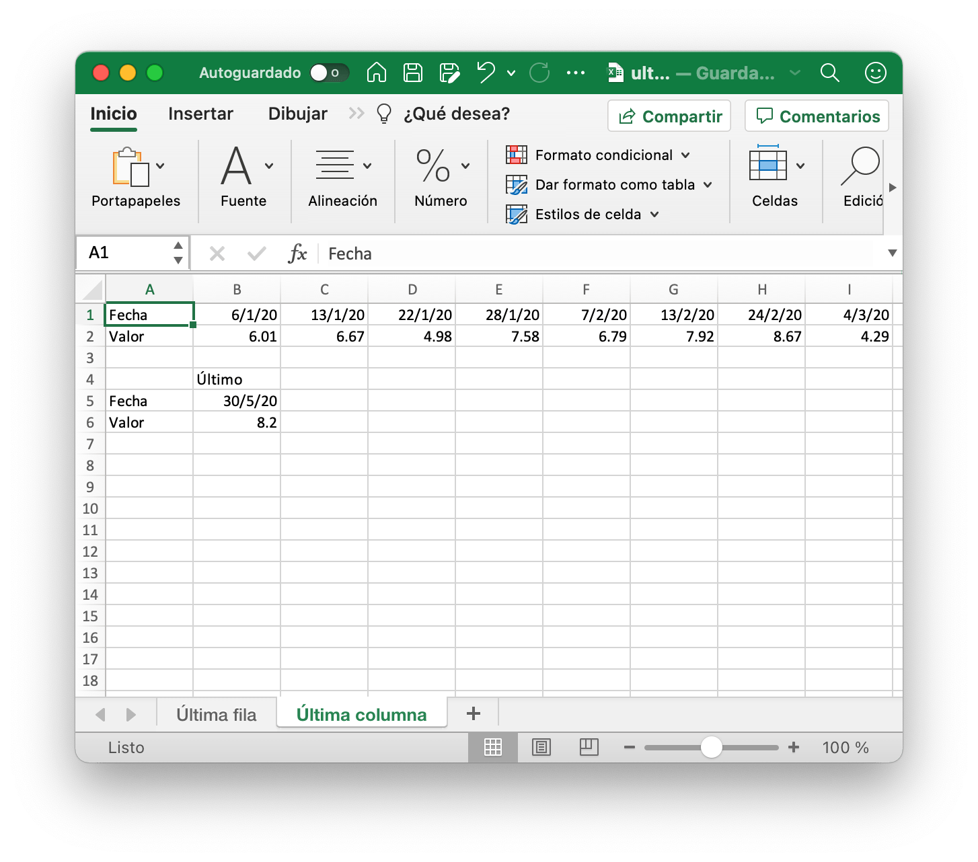Click the select-all corner triangle
This screenshot has width=978, height=862.
[x=91, y=290]
